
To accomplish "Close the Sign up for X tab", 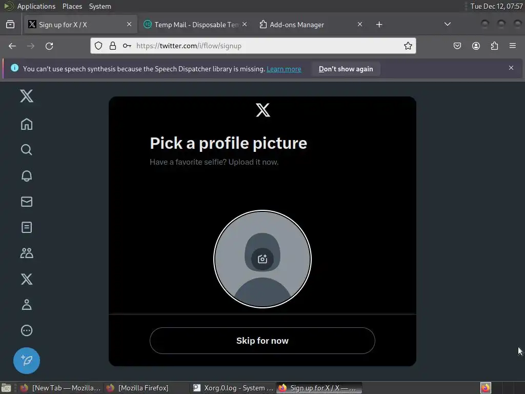I will tap(129, 24).
